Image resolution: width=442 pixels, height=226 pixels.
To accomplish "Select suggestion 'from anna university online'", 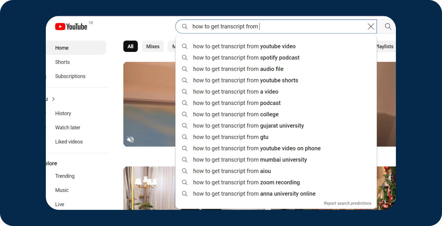I will [x=276, y=193].
